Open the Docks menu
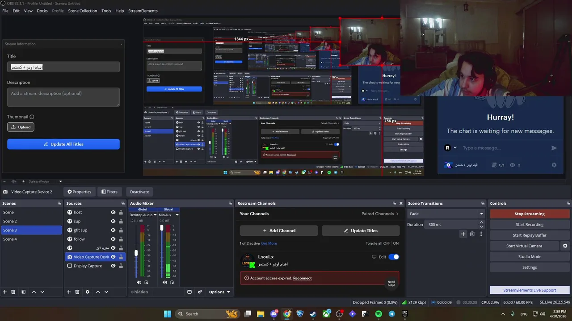The height and width of the screenshot is (321, 572). [42, 11]
